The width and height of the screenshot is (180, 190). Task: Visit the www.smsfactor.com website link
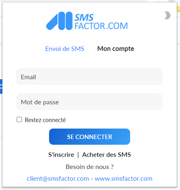[124, 179]
